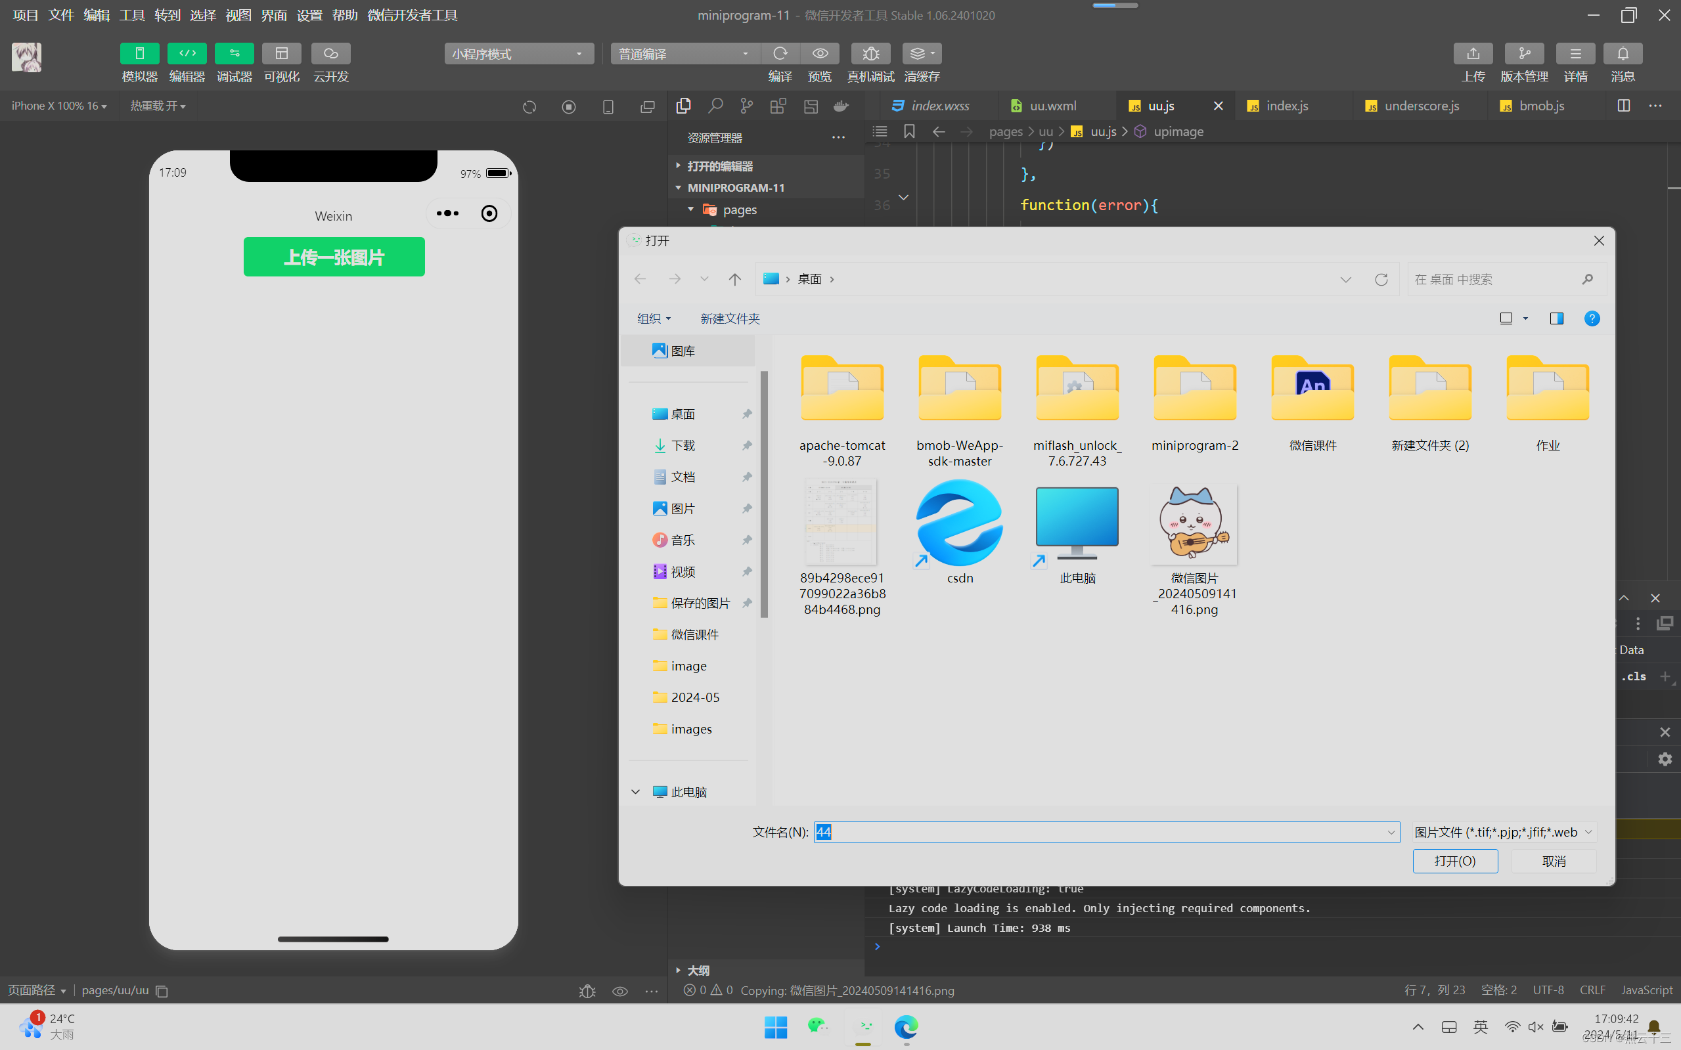Open 云开发 cloud development

330,53
